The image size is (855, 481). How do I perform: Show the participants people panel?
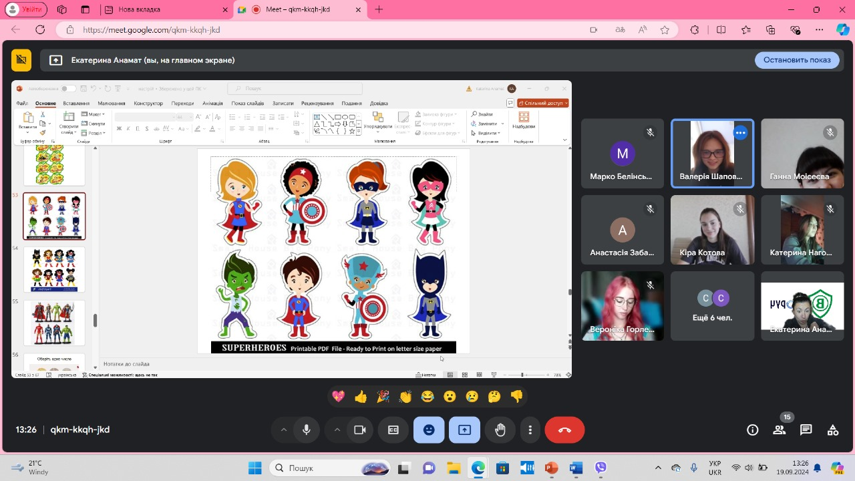(x=780, y=430)
